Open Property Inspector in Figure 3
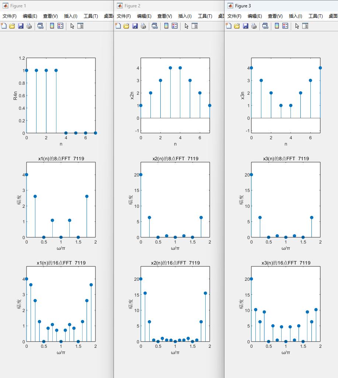 click(x=305, y=26)
